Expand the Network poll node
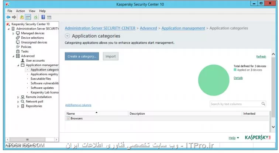Screen dimensions: 279x153 (18, 102)
